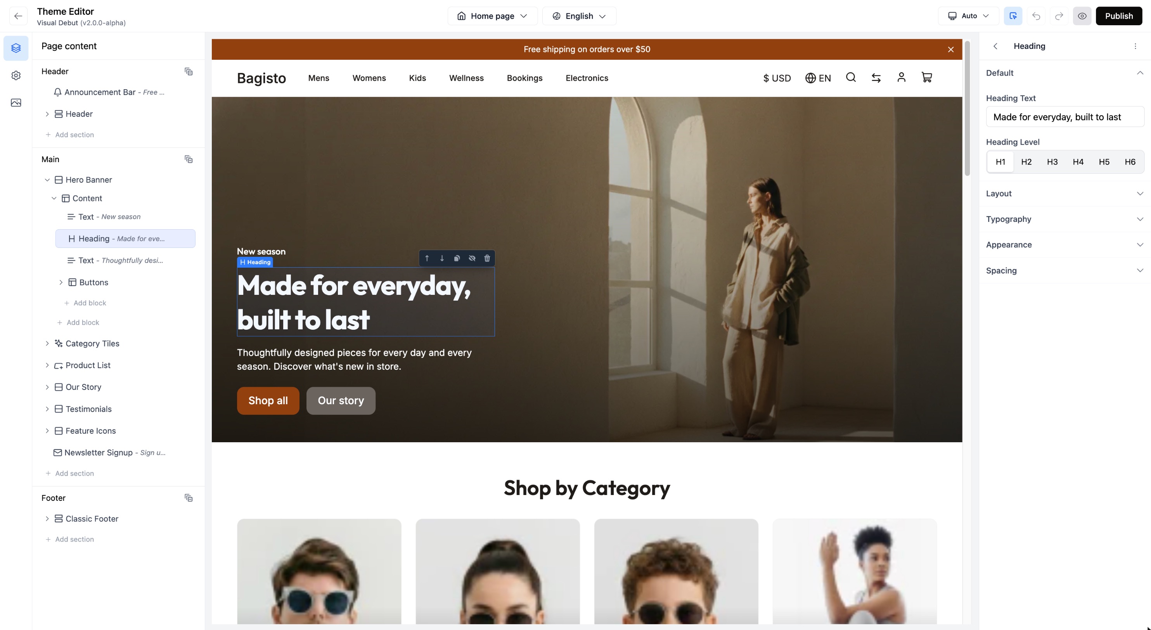Collapse the Hero Banner tree node
Viewport: 1151px width, 630px height.
click(47, 180)
